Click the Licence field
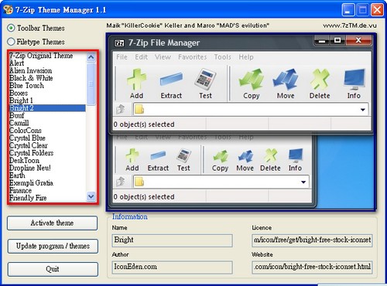This screenshot has width=387, height=286. 312,240
